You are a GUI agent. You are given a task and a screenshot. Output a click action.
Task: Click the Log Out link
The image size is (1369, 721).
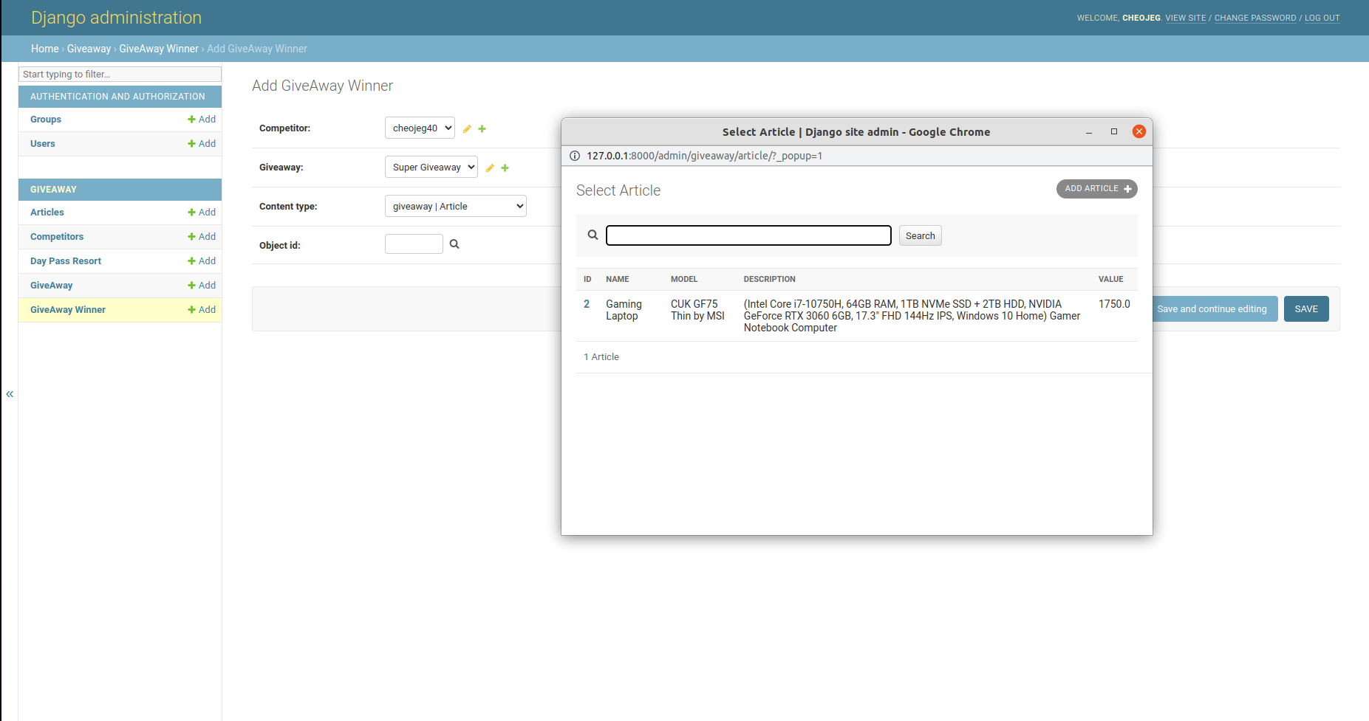pos(1322,18)
